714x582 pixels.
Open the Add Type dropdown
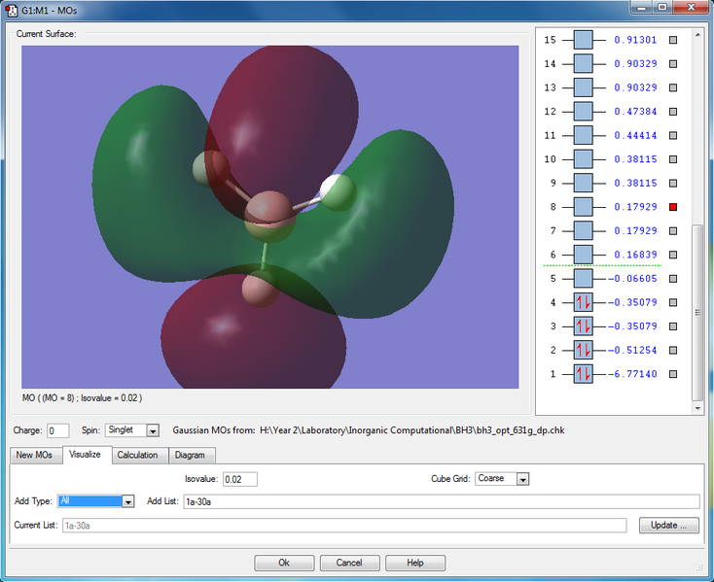127,501
